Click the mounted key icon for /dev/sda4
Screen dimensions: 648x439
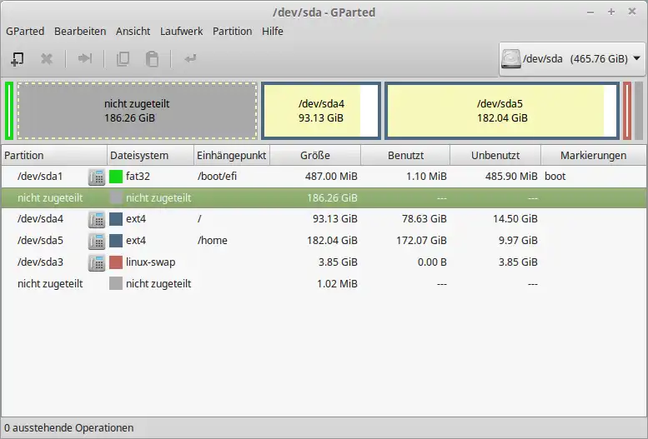pyautogui.click(x=97, y=219)
